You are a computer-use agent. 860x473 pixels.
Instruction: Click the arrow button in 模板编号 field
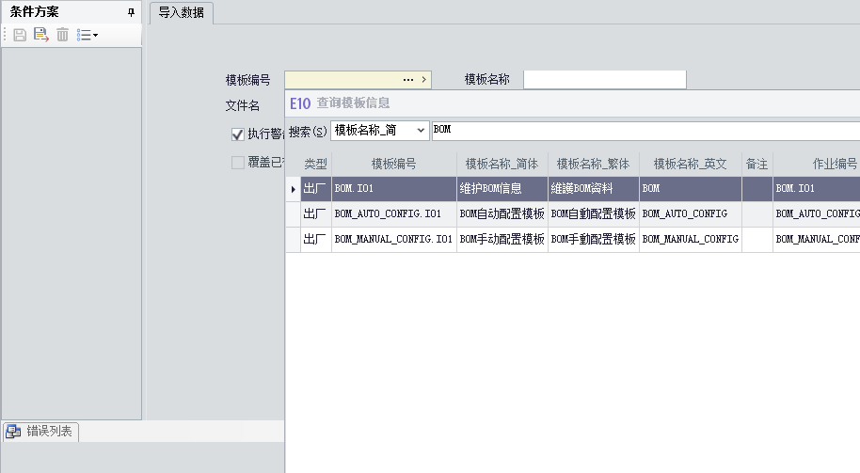[424, 80]
